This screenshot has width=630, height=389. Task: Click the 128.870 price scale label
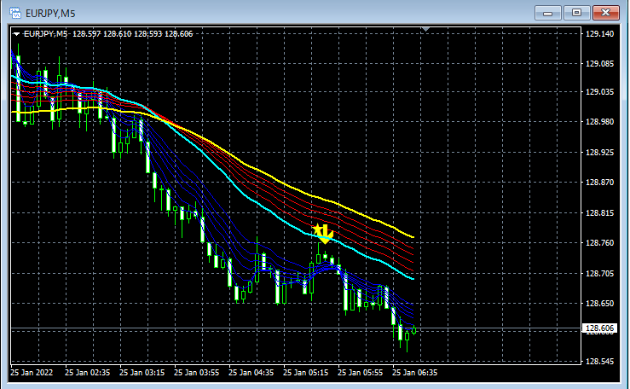tap(599, 183)
